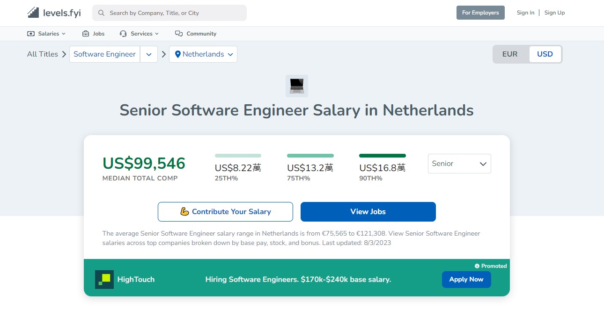Open the Netherlands location dropdown
Image resolution: width=604 pixels, height=309 pixels.
203,54
